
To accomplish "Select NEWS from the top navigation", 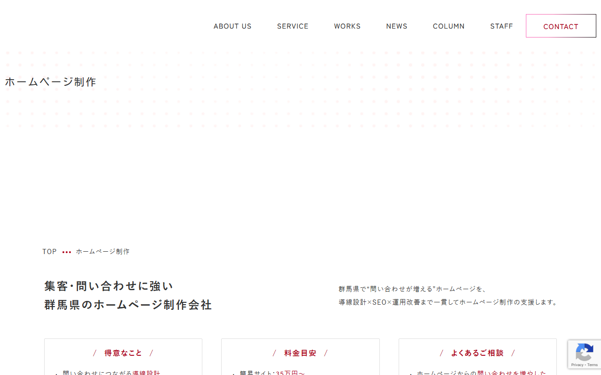I will pos(397,26).
